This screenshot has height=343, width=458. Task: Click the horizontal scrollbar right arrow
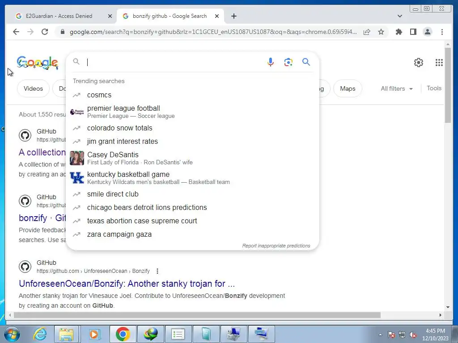[441, 315]
